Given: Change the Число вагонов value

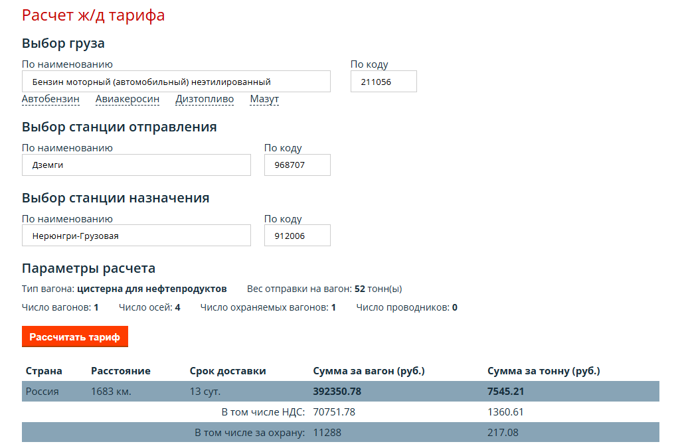Looking at the screenshot, I should coord(96,308).
